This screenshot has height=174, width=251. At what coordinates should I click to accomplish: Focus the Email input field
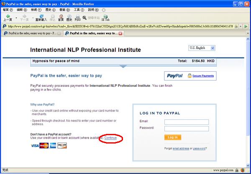coord(187,122)
